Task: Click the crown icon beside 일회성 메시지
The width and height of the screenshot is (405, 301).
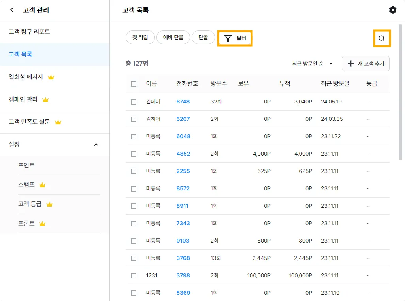Action: [x=51, y=77]
